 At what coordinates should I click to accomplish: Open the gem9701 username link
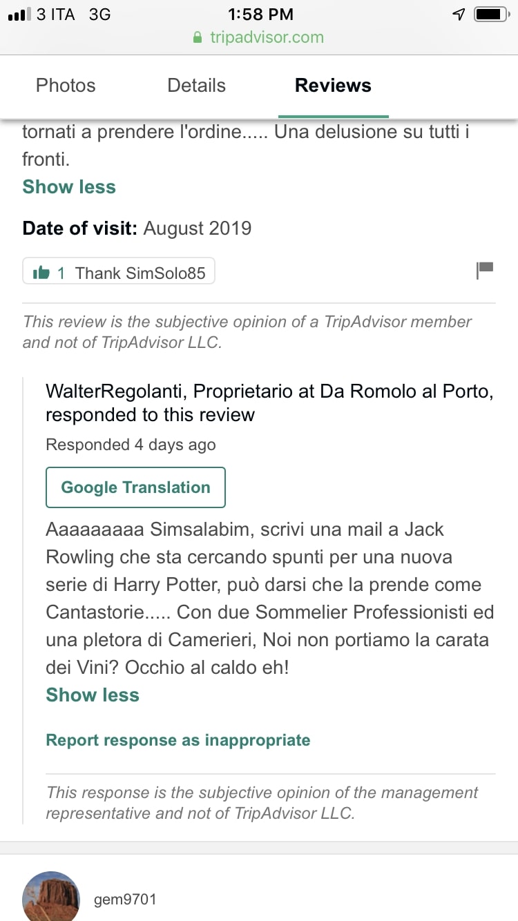[125, 900]
